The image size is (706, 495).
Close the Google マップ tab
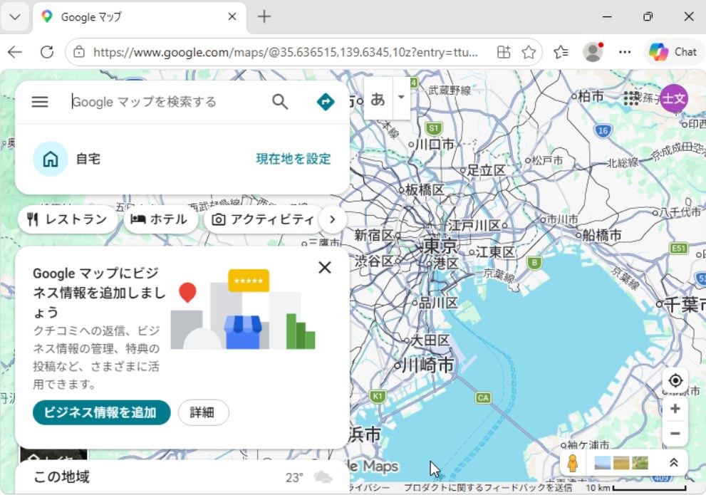coord(232,17)
